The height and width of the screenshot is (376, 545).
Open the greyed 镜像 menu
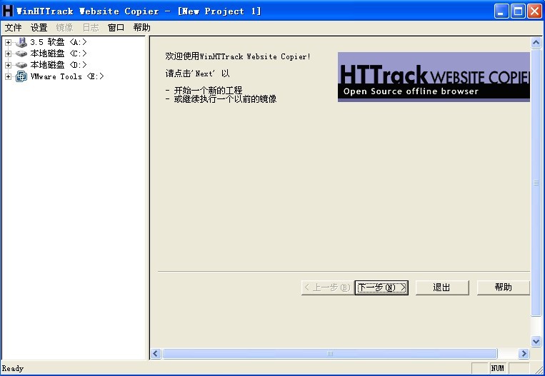coord(65,27)
